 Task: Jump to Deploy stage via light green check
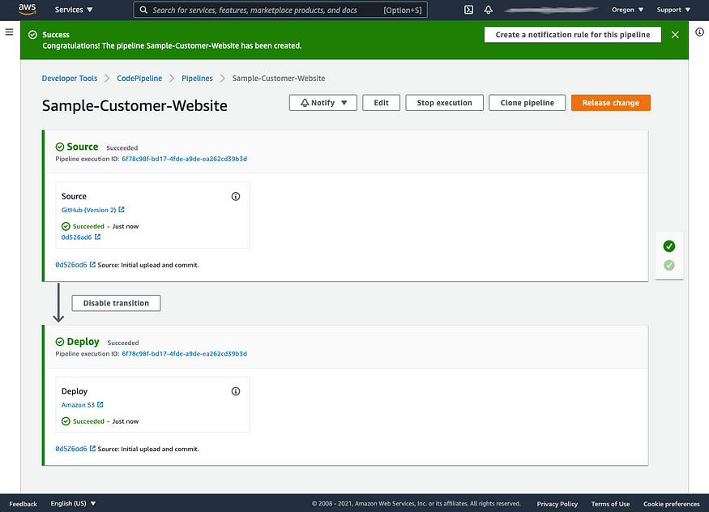coord(669,265)
